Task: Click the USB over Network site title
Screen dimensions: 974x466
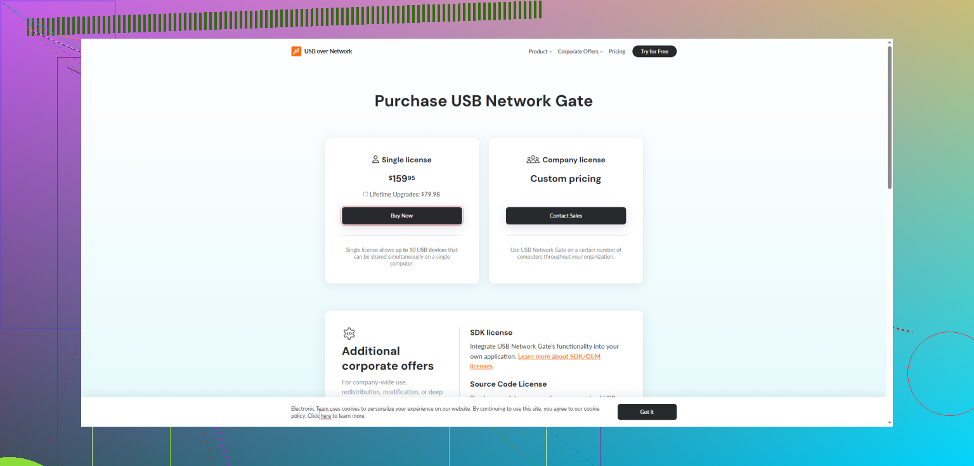Action: [x=328, y=51]
